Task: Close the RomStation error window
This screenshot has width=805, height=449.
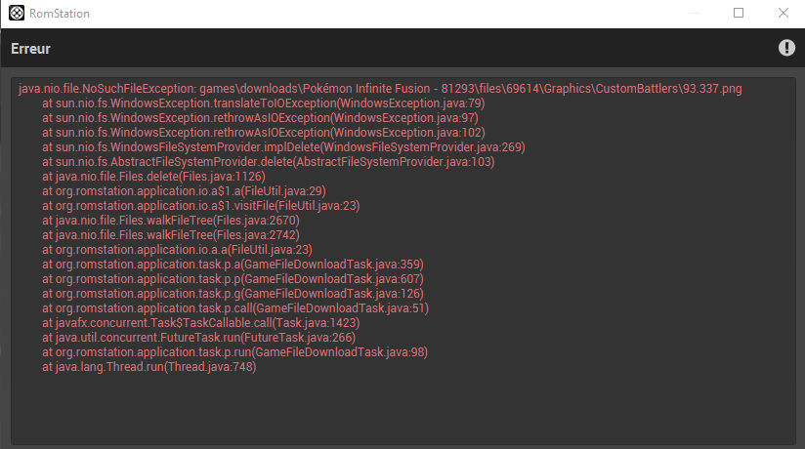Action: pyautogui.click(x=784, y=14)
